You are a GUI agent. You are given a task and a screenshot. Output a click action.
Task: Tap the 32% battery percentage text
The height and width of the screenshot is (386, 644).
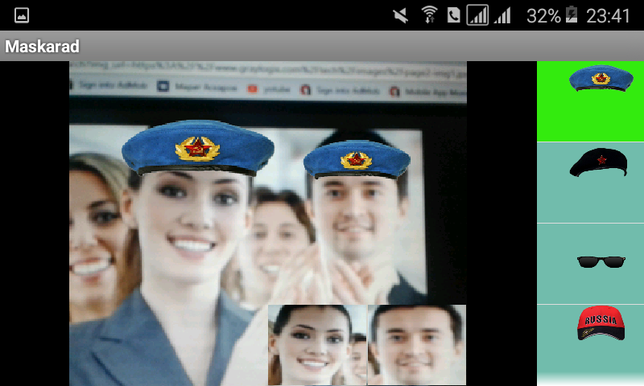543,16
